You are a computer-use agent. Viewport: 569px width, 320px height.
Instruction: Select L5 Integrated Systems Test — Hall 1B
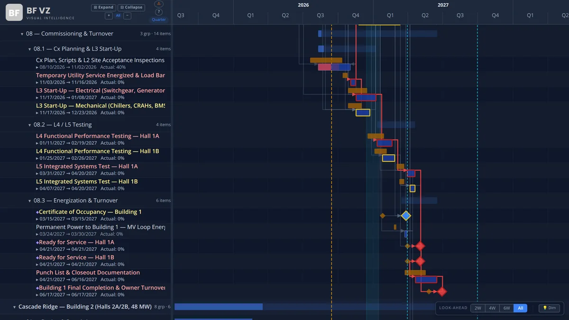tap(87, 182)
